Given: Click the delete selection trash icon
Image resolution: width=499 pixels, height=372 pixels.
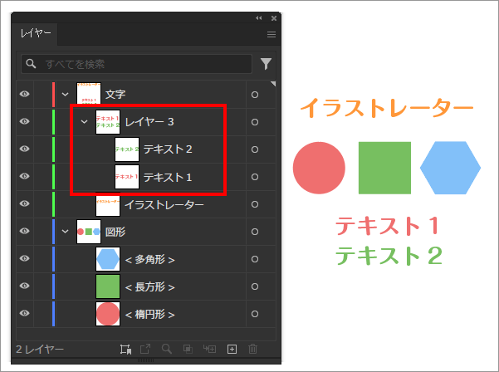Looking at the screenshot, I should [x=252, y=349].
